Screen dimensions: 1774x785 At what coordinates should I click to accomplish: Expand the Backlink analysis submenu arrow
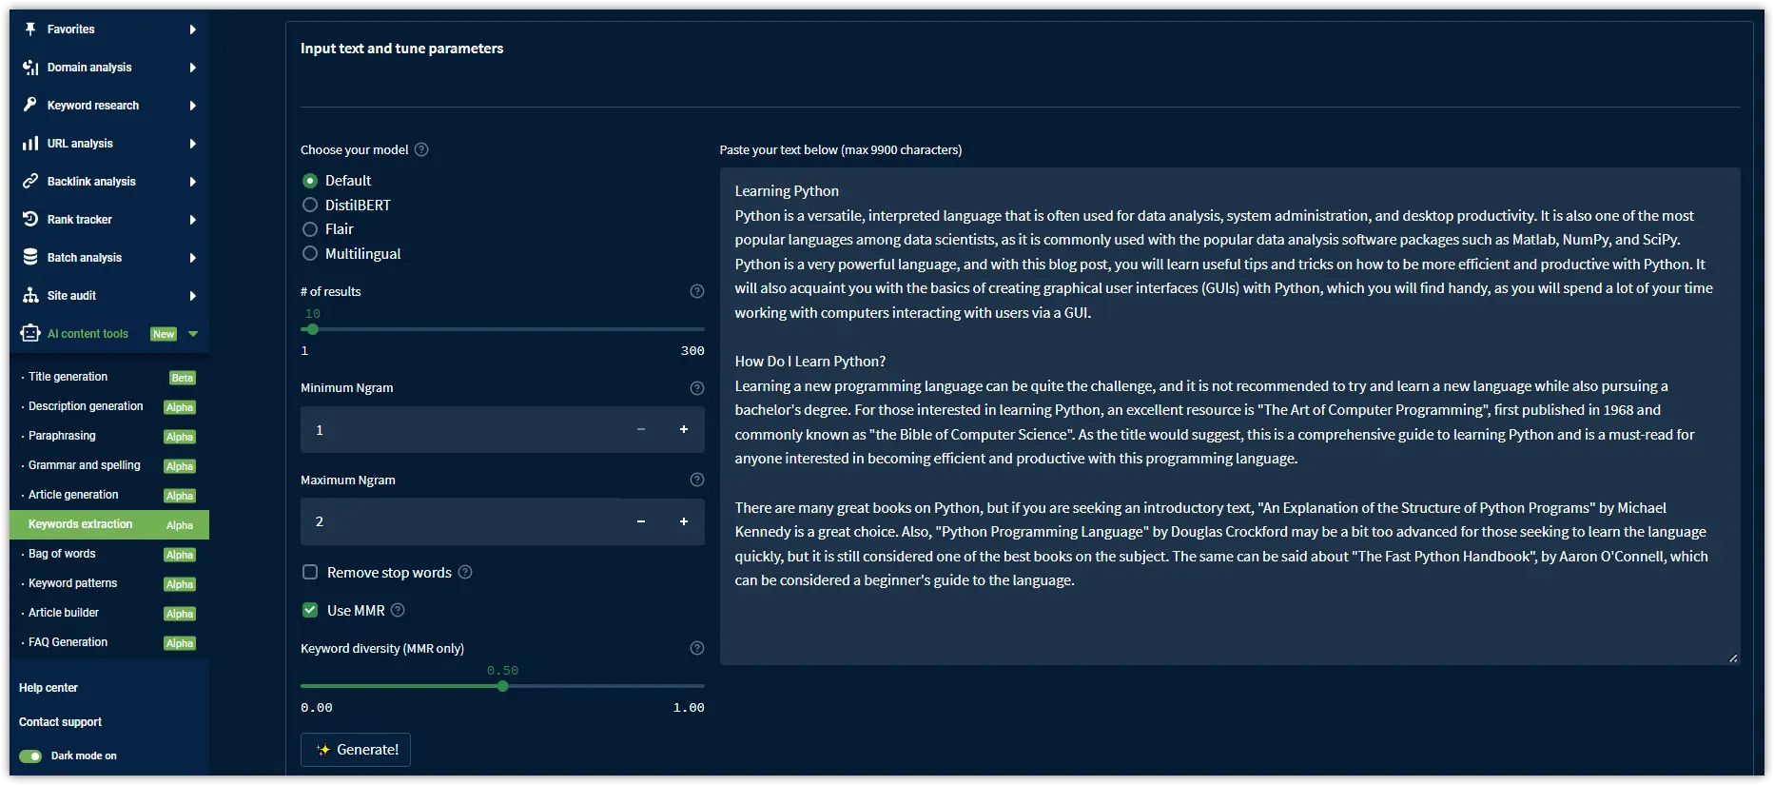[x=192, y=182]
